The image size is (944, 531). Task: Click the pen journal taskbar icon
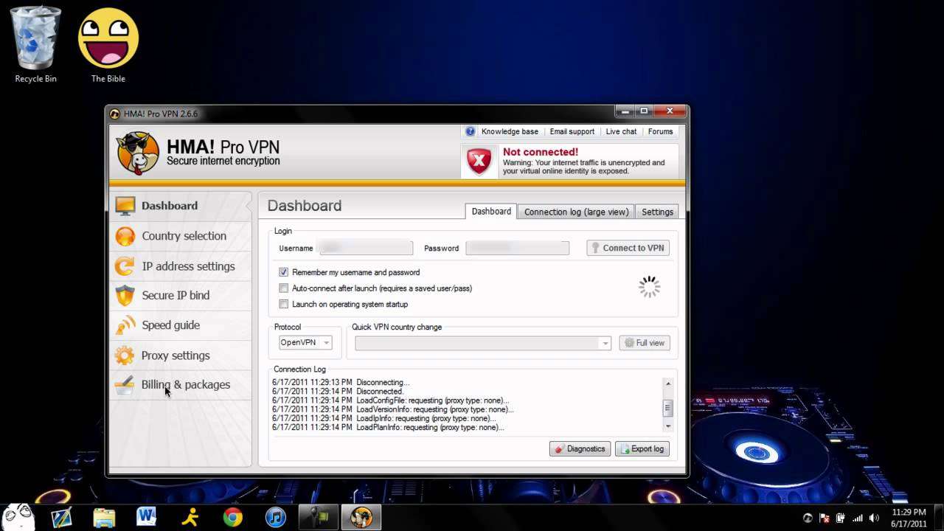pyautogui.click(x=61, y=518)
